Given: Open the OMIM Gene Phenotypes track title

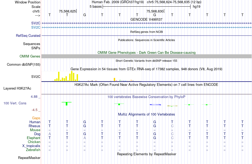Looking at the screenshot, I should (146, 53).
